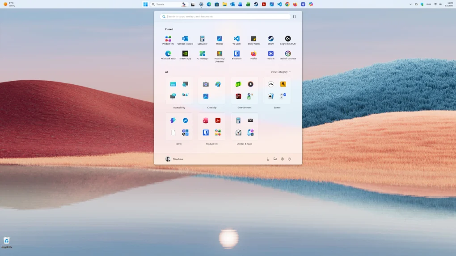
Task: Open Outlook (classic) from pinned apps
Action: click(x=185, y=40)
